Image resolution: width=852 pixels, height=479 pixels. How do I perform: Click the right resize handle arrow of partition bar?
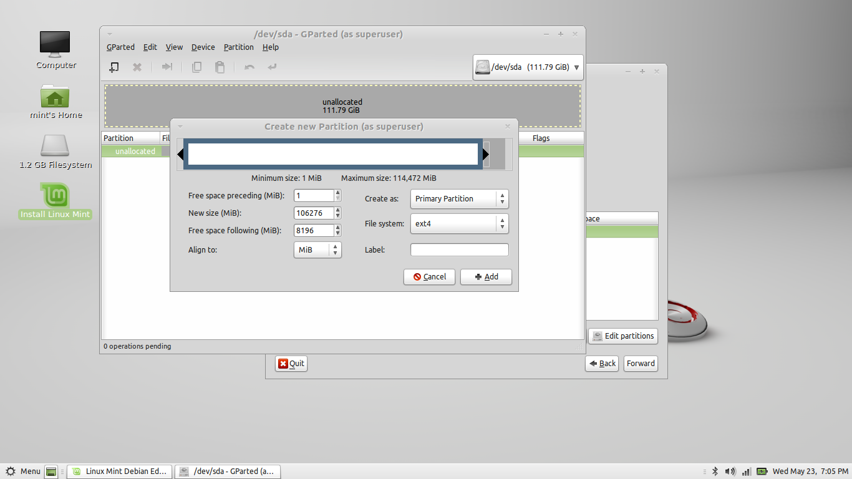click(x=486, y=154)
